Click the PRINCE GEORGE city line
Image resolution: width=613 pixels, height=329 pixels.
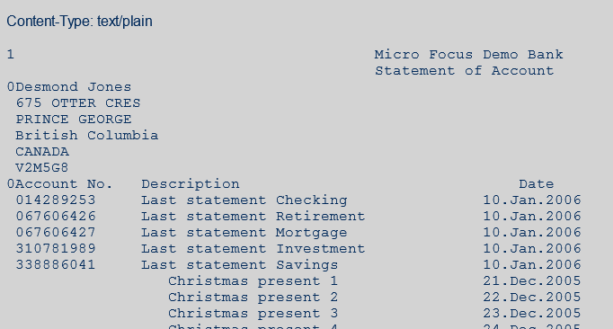point(74,120)
